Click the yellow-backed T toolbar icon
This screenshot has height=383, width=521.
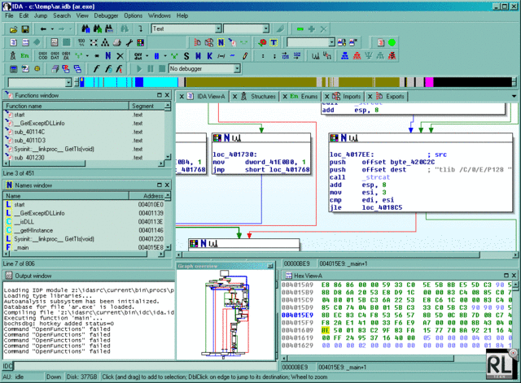(274, 42)
